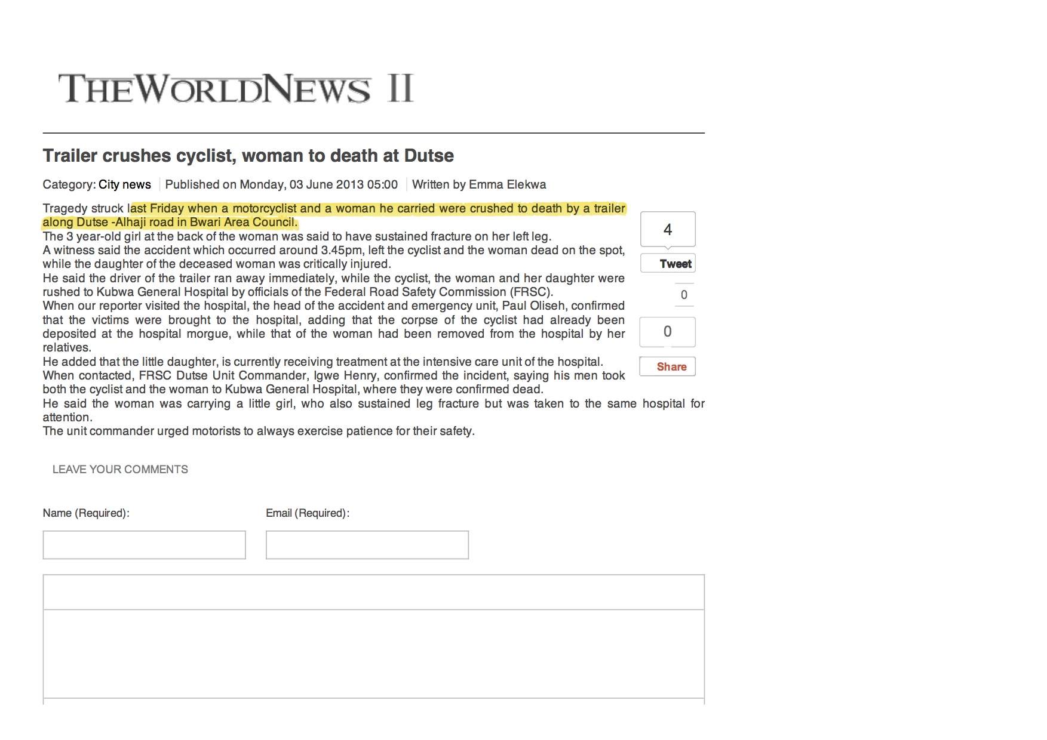1047x740 pixels.
Task: Click the tweet count bubble showing 4
Action: (668, 229)
